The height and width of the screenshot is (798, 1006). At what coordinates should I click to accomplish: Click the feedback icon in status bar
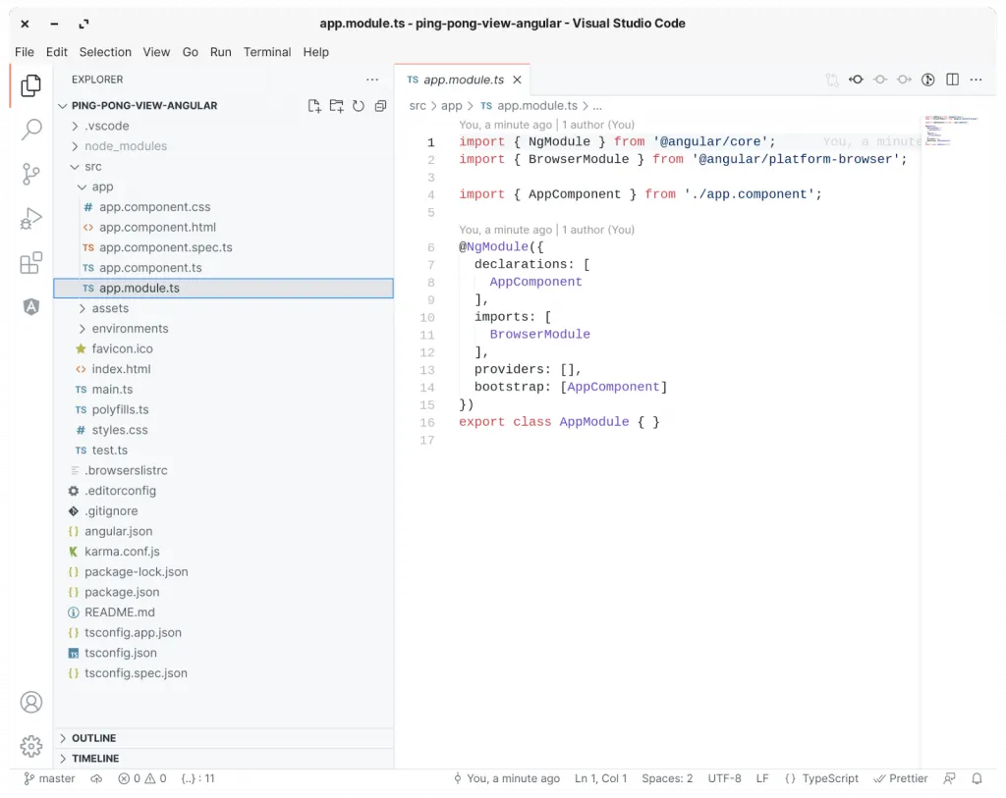950,778
